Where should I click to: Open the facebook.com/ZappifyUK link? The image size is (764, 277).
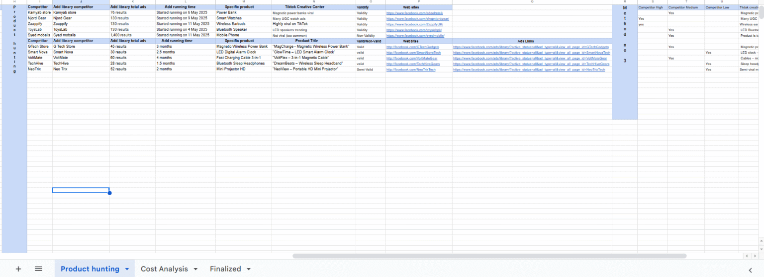tap(414, 24)
